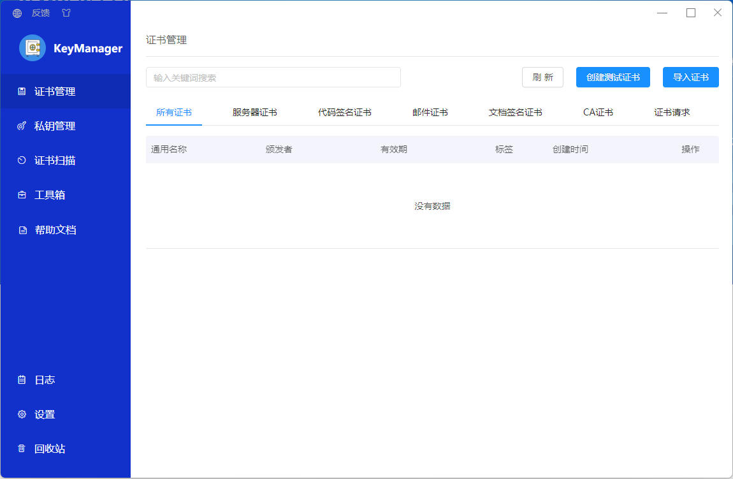Click the 刷新 refresh button

pos(542,77)
